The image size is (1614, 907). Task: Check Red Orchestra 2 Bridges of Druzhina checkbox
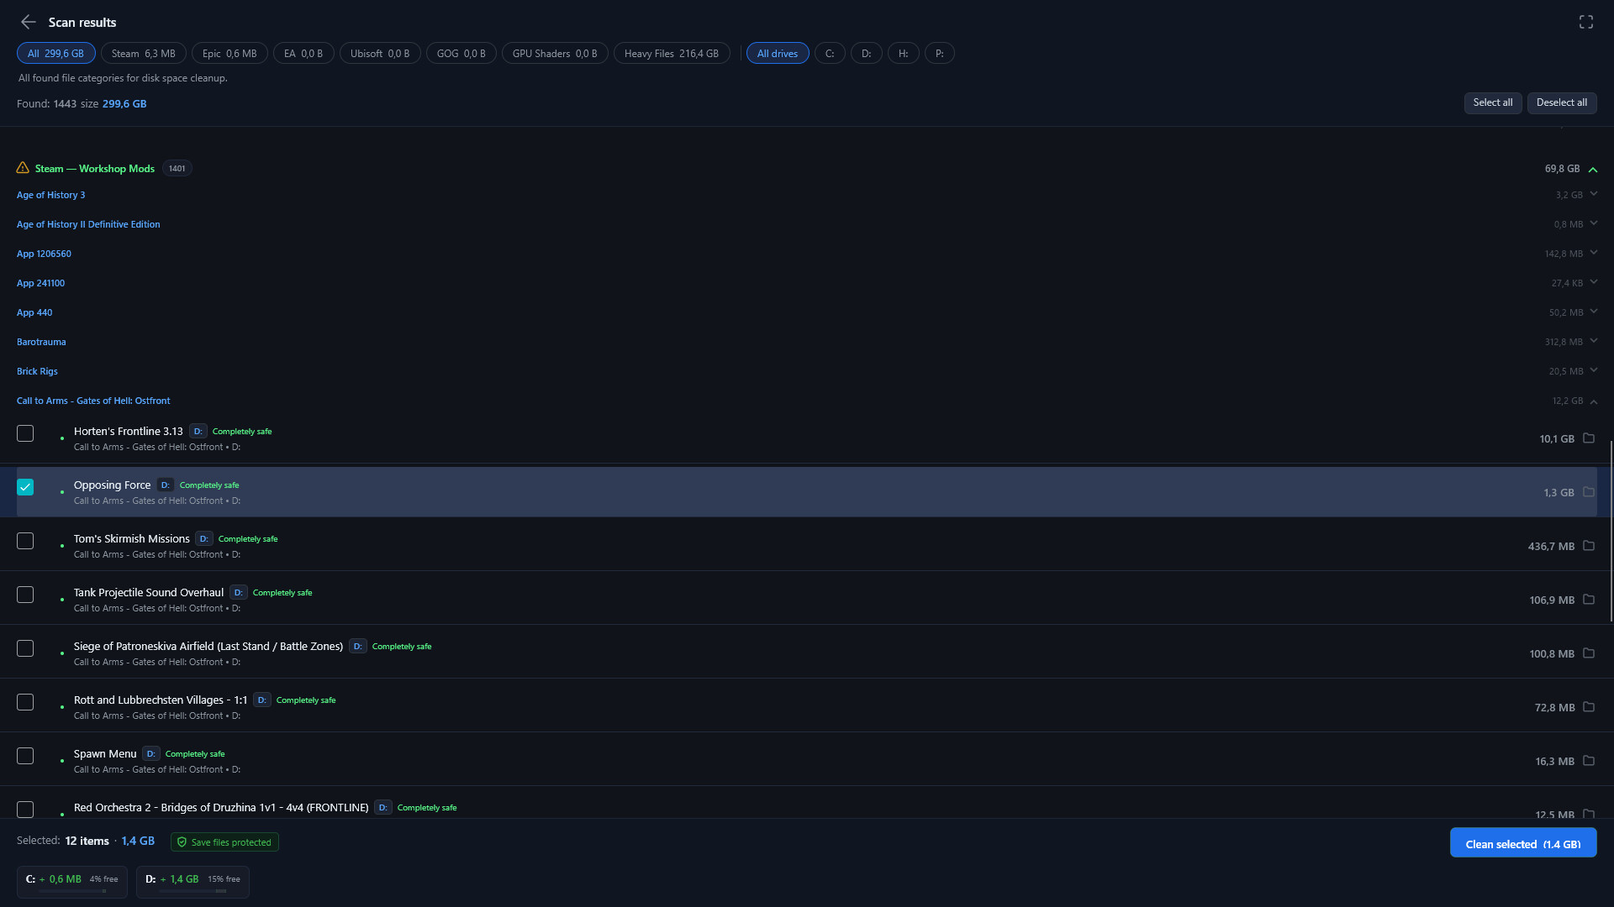point(25,810)
